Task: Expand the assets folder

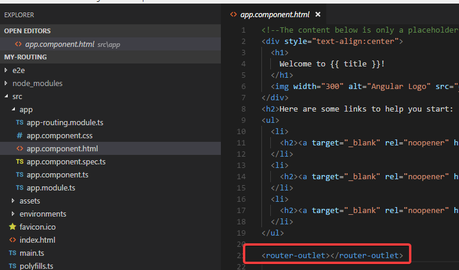Action: [x=14, y=201]
